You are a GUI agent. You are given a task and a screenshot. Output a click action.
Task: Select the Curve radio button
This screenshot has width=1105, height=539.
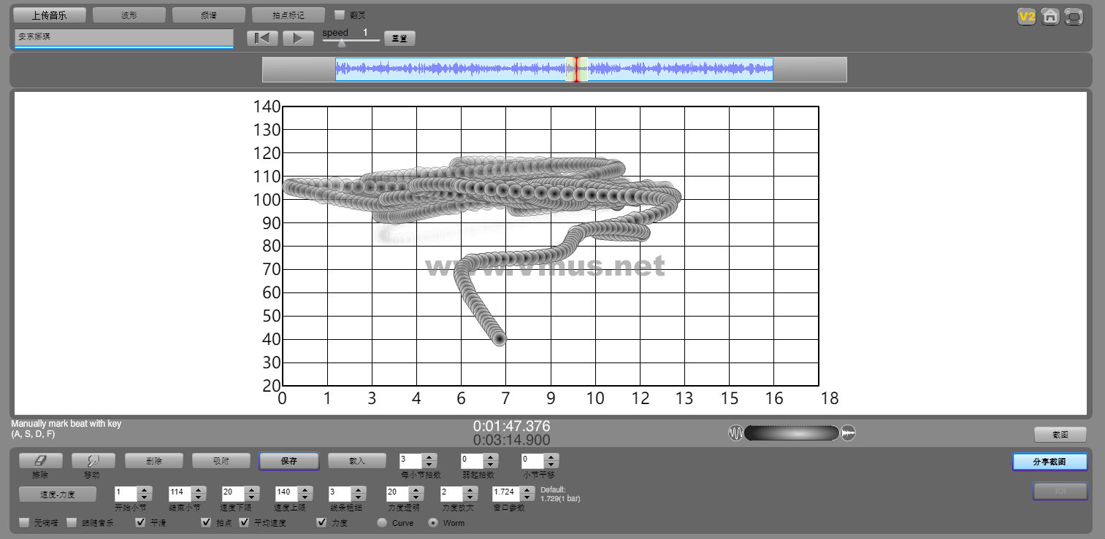382,522
